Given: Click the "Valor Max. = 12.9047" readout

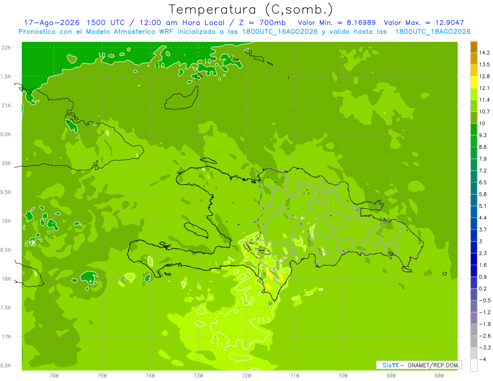Looking at the screenshot, I should click(424, 23).
